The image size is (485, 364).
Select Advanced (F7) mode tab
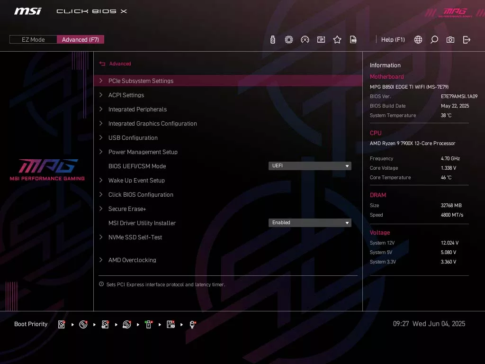click(81, 40)
